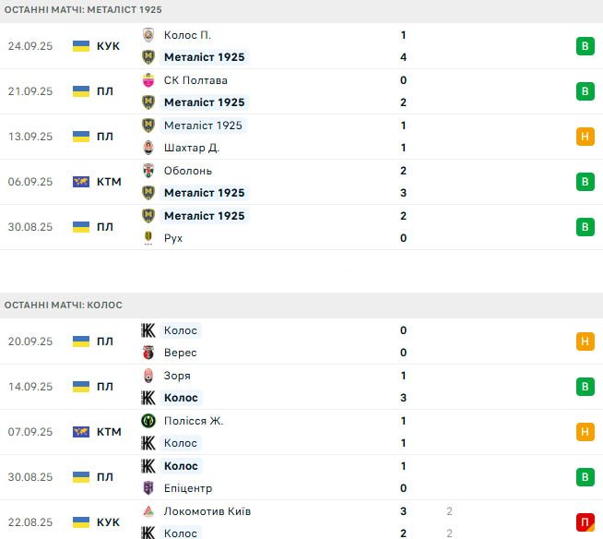Click the Колос П. team logo

pos(148,35)
